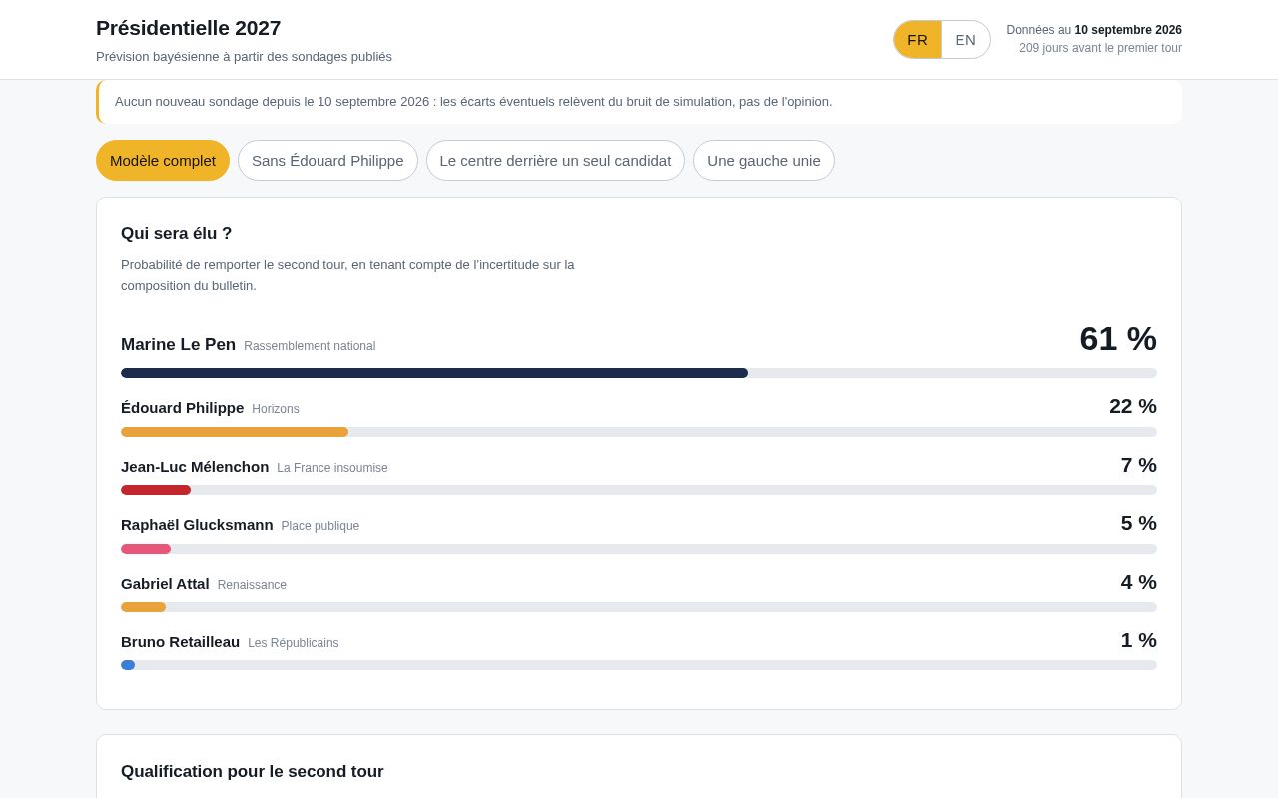Choose Le centre derrière un seul candidat

pyautogui.click(x=555, y=160)
